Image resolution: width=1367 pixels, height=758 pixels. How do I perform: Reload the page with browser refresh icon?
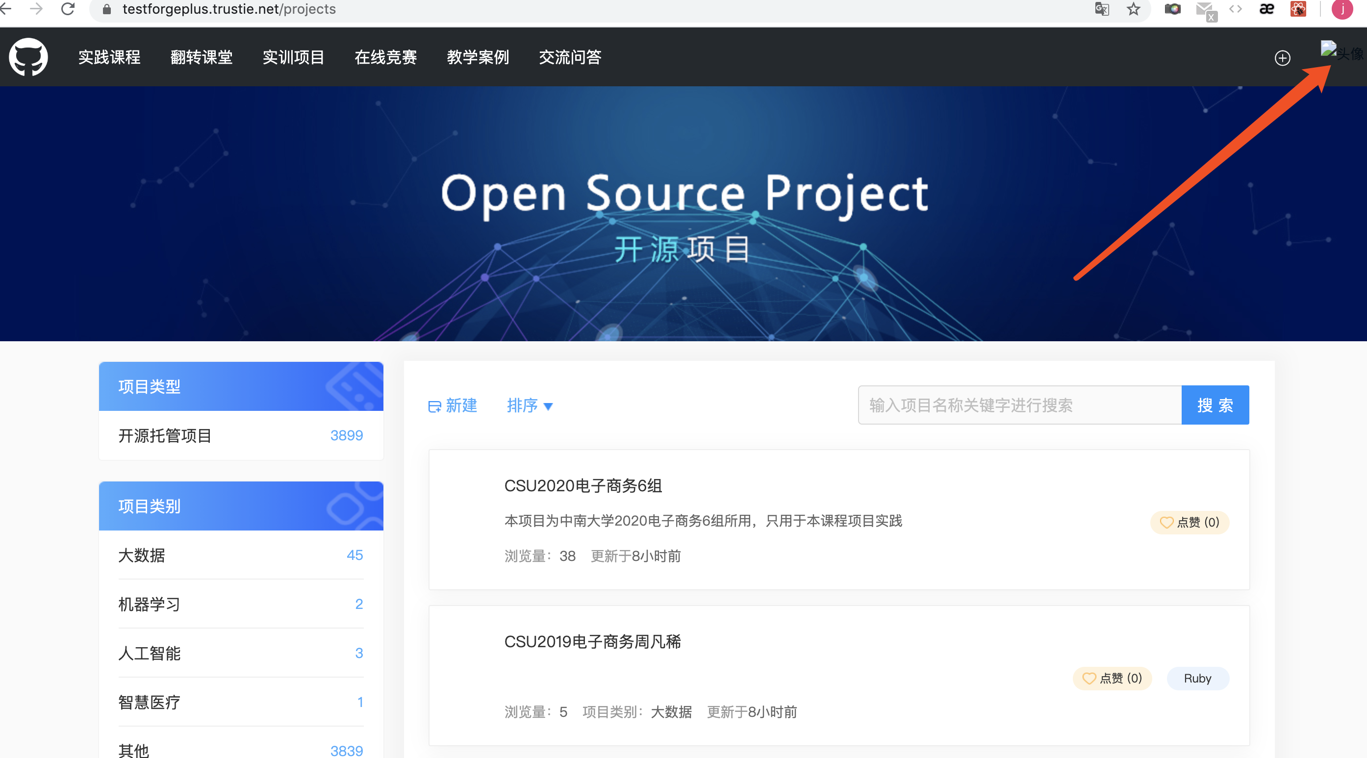pos(68,8)
